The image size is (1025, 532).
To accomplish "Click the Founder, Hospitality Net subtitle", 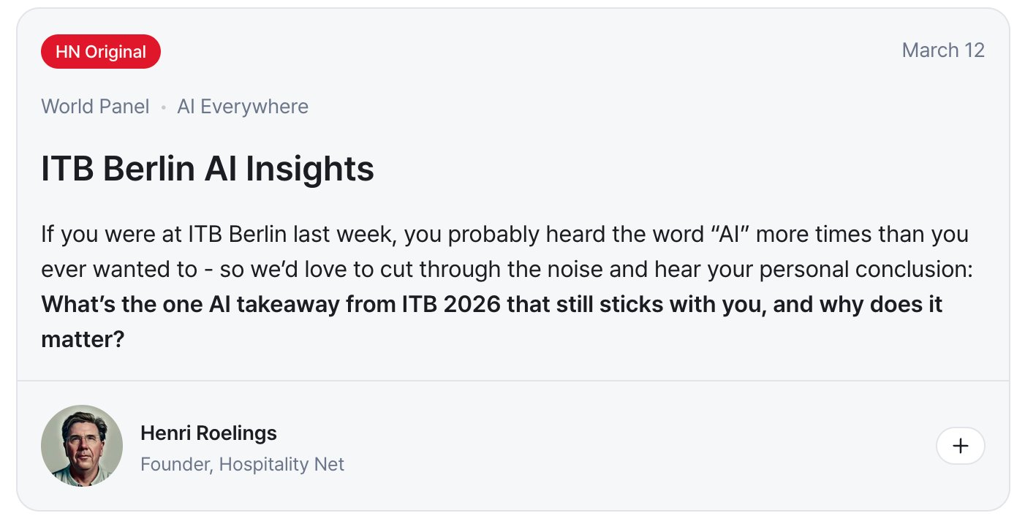I will point(242,464).
